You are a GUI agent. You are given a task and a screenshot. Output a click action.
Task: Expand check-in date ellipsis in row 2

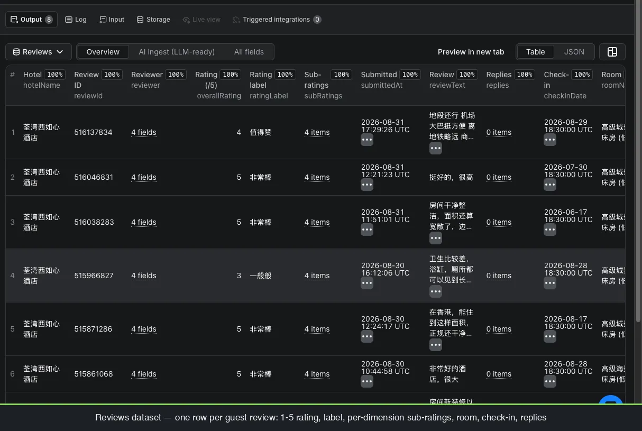550,185
